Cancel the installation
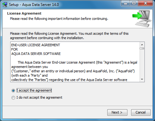 coord(141,112)
